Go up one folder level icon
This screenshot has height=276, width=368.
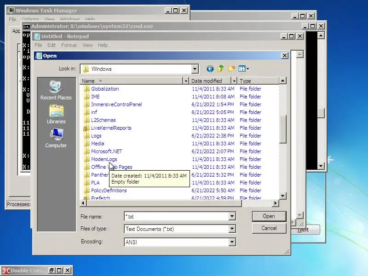[220, 69]
